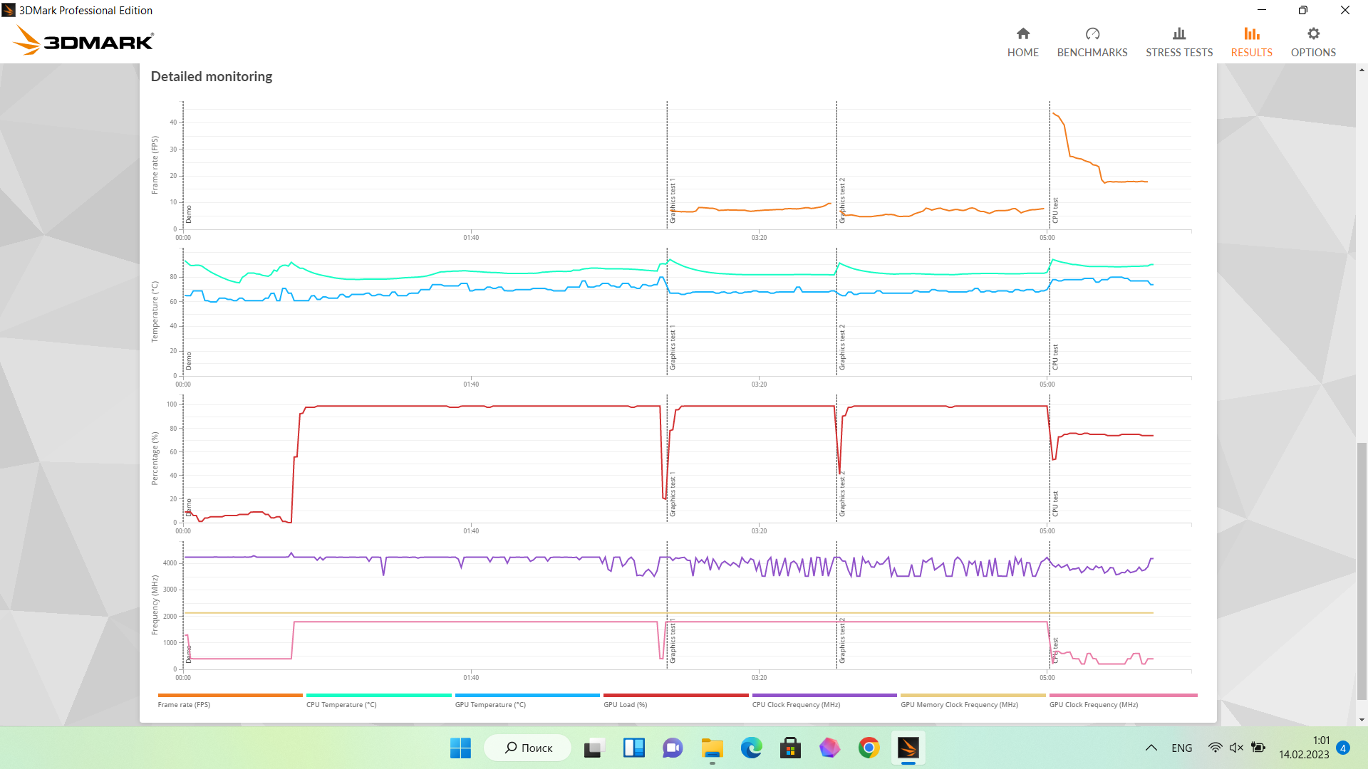The width and height of the screenshot is (1368, 769).
Task: Open 3DMark app in taskbar
Action: [x=908, y=748]
